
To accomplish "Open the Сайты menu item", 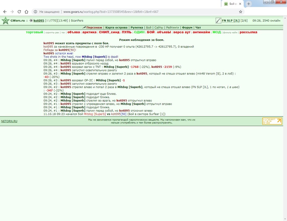I will click(x=159, y=28).
